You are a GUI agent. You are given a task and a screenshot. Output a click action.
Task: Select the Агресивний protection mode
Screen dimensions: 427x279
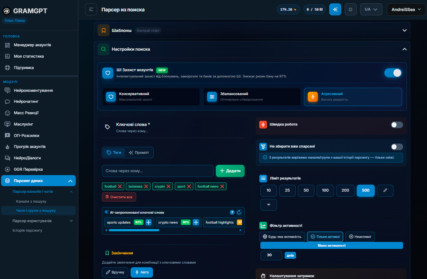pos(353,97)
